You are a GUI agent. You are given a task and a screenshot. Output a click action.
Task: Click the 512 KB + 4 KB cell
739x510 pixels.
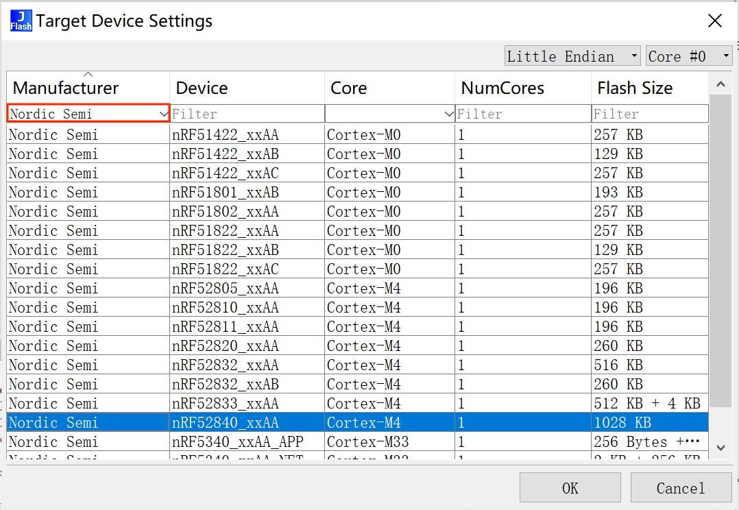coord(650,403)
